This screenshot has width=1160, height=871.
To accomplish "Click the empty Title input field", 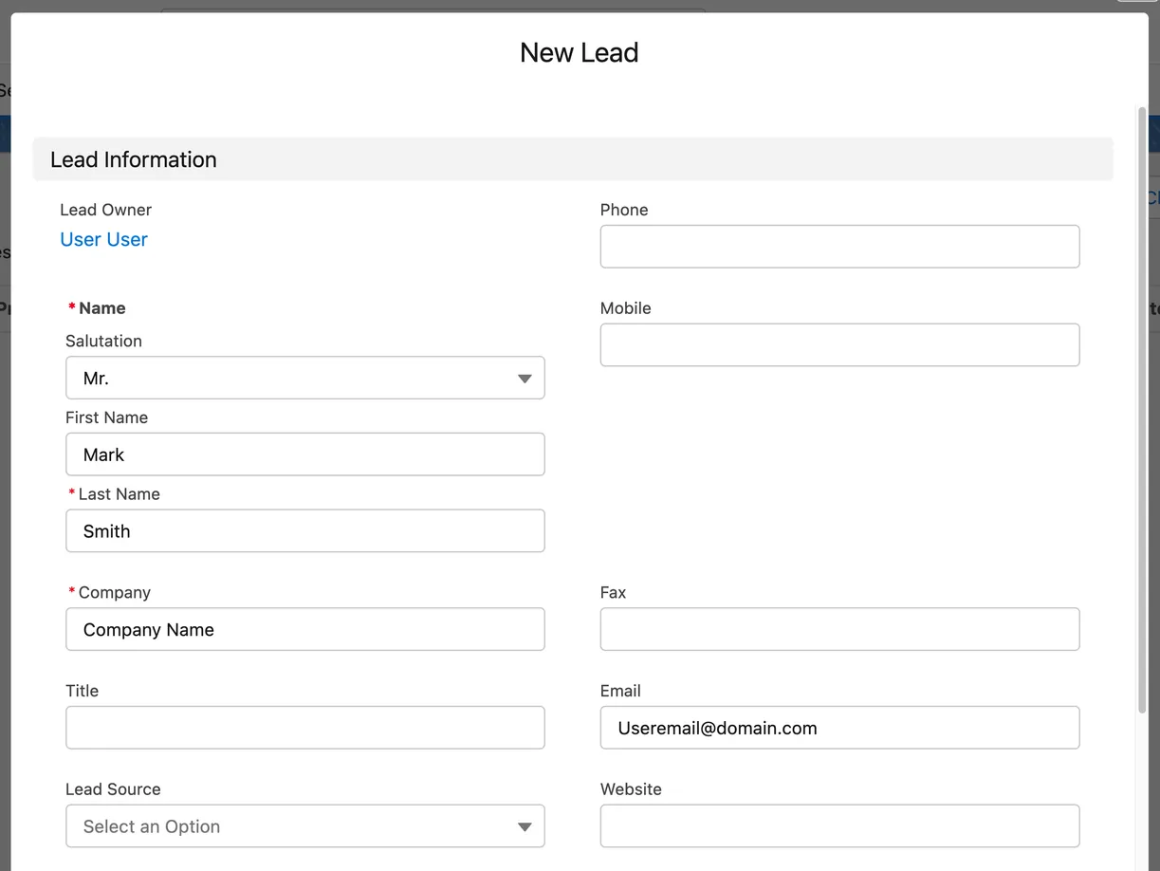I will (x=304, y=728).
